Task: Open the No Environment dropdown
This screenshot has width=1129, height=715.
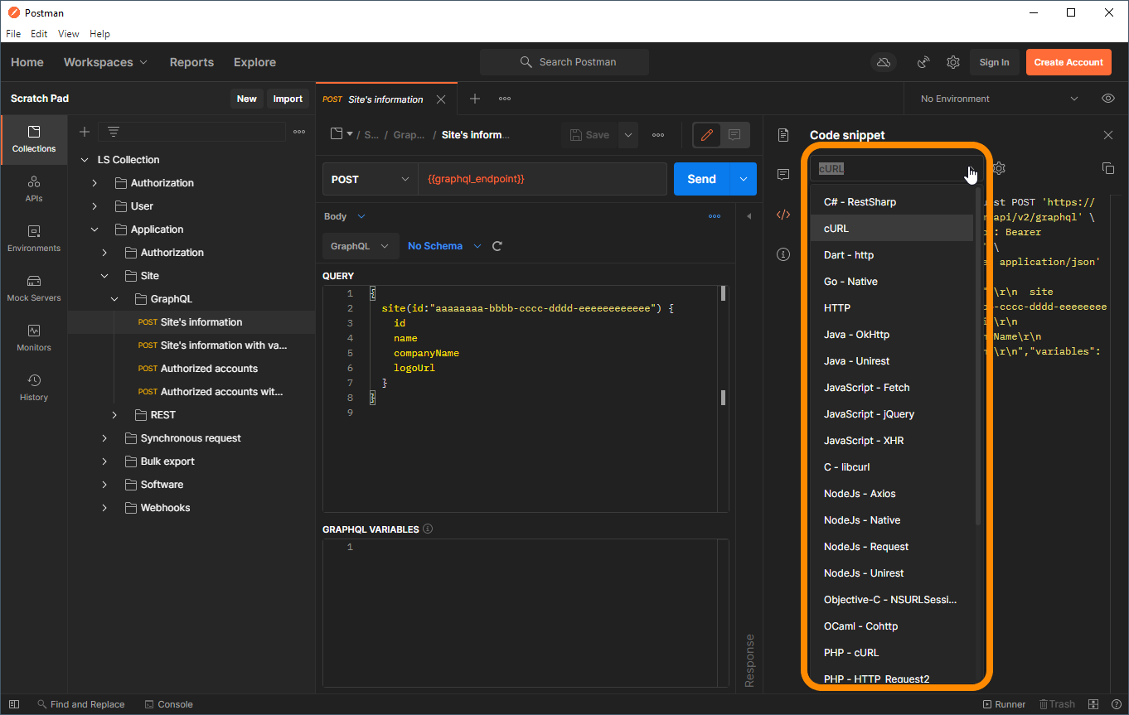Action: coord(1000,99)
